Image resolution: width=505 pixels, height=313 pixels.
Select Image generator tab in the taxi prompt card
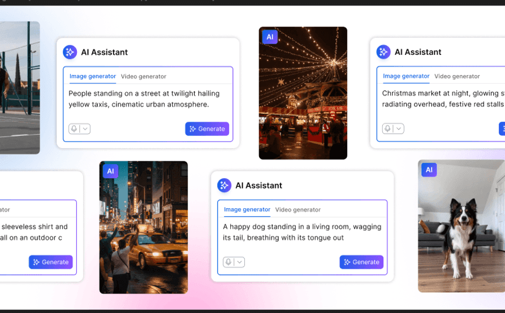[92, 76]
